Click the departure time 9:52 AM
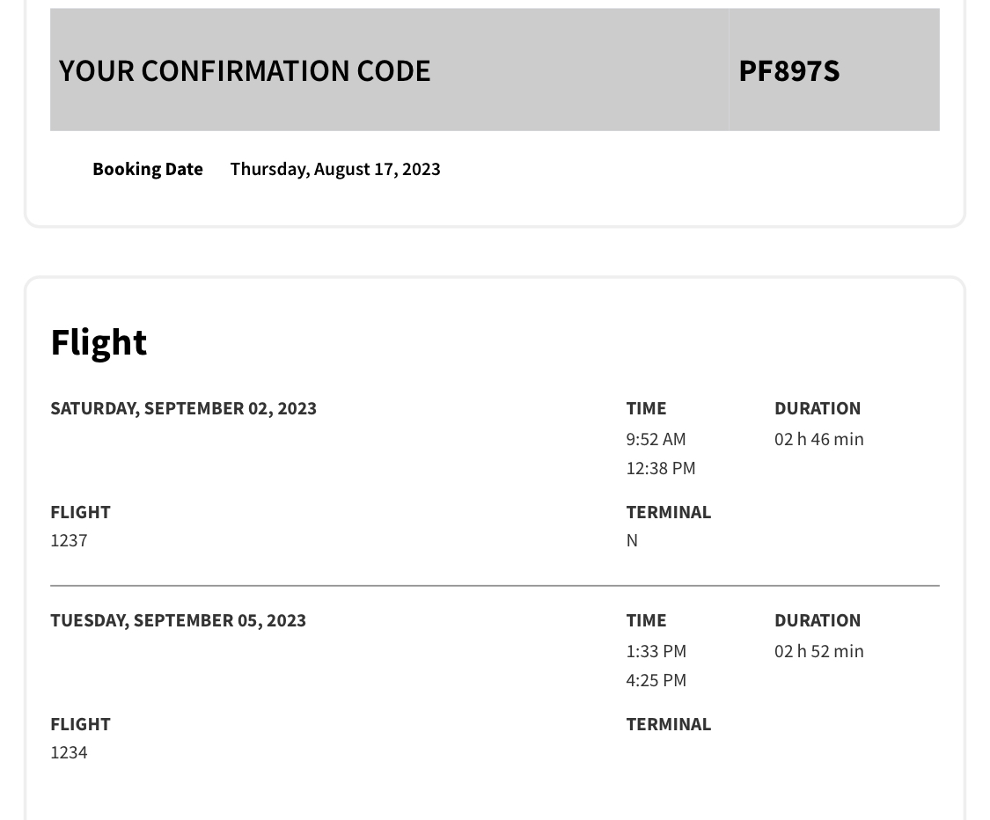Image resolution: width=990 pixels, height=820 pixels. click(x=656, y=439)
